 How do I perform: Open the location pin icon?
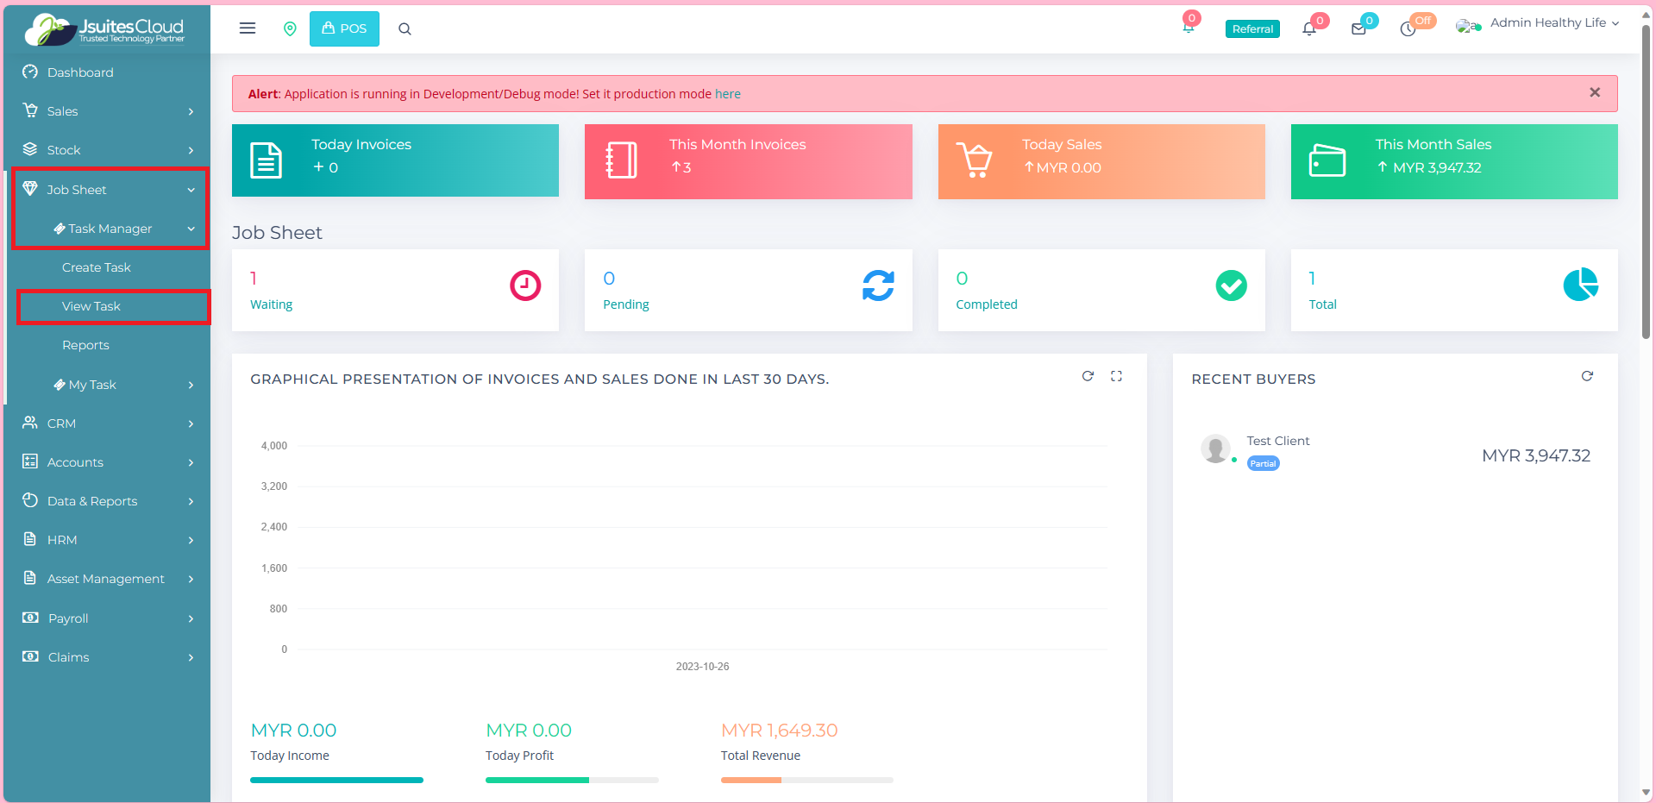click(290, 29)
